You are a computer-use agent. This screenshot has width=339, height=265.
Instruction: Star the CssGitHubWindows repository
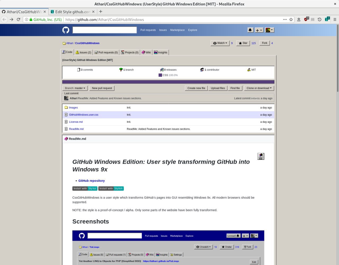243,43
